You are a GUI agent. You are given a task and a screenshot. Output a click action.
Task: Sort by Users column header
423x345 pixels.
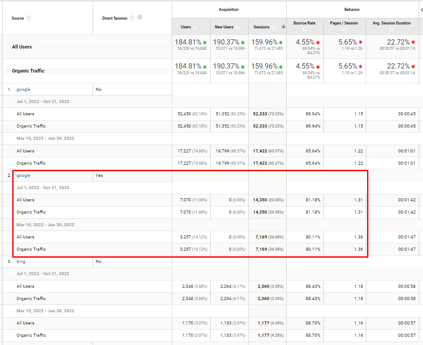(186, 27)
